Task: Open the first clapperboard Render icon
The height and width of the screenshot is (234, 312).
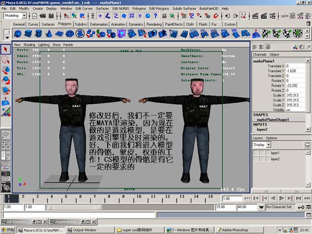Action: tap(255, 16)
